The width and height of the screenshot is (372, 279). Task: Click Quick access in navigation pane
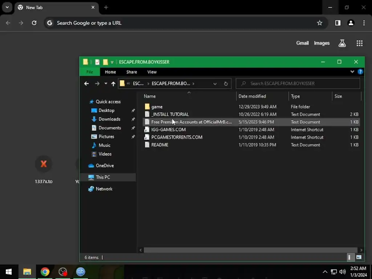tap(108, 102)
